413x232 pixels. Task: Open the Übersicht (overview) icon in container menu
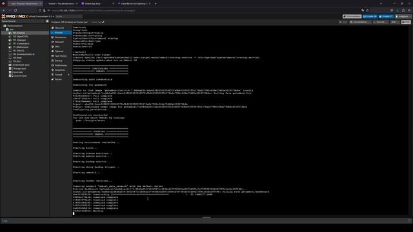click(x=53, y=28)
